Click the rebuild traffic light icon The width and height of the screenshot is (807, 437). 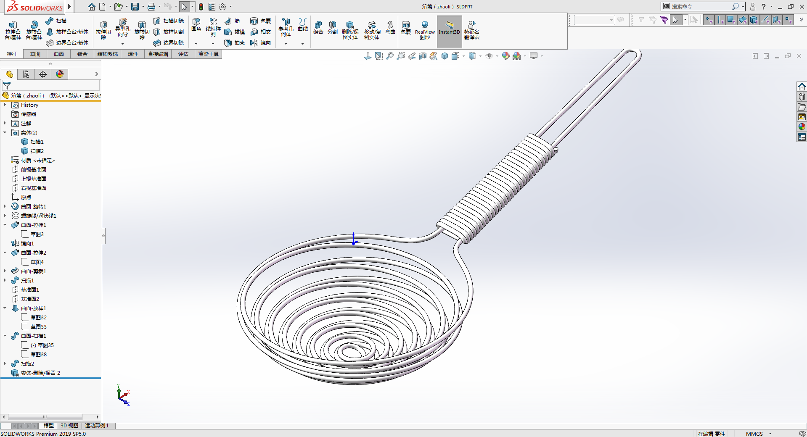click(201, 7)
